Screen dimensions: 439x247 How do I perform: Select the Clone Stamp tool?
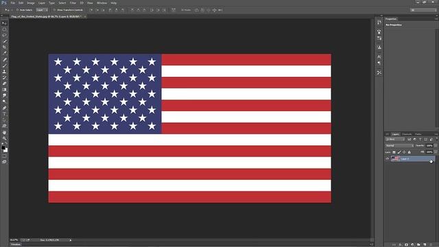pyautogui.click(x=4, y=71)
